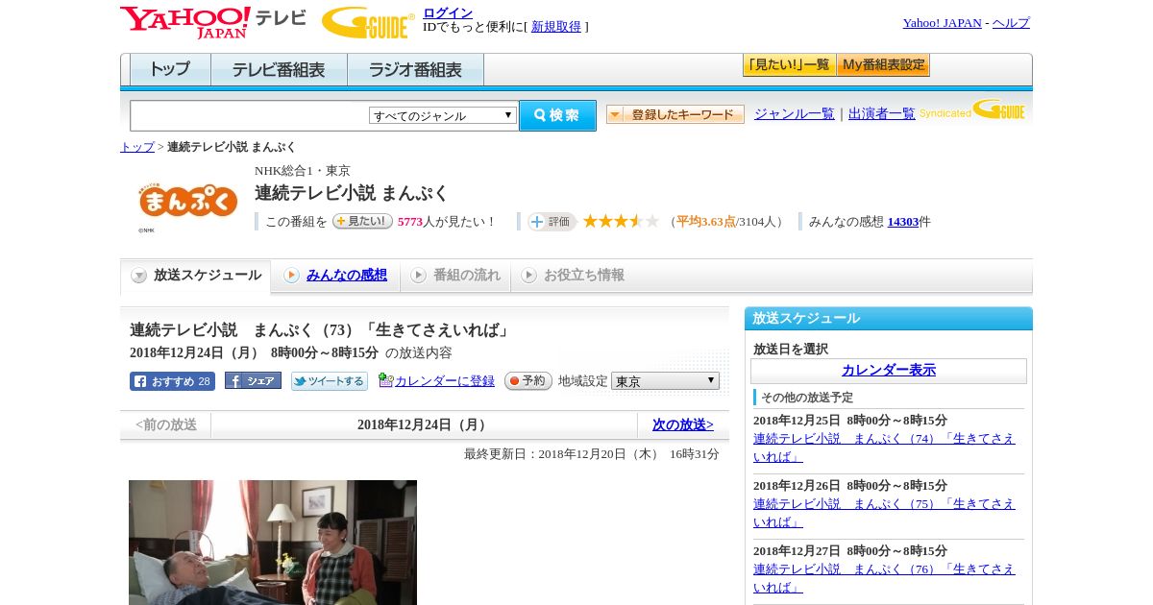Image resolution: width=1153 pixels, height=605 pixels.
Task: Click the Syndicated G-GUIDE logo
Action: pos(972,109)
